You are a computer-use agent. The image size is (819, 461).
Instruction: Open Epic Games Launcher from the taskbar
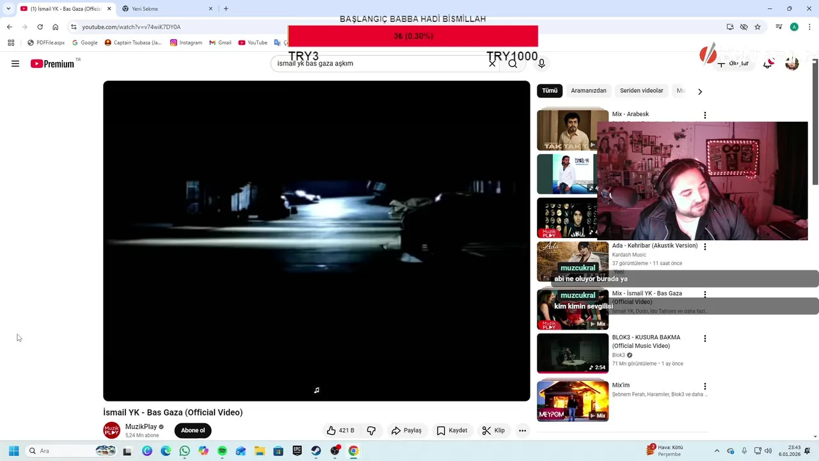[297, 451]
